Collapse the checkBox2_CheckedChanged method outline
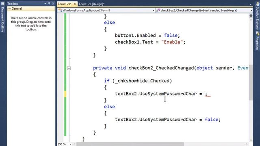 pos(69,68)
